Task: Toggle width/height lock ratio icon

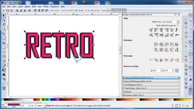Action: tap(89, 11)
